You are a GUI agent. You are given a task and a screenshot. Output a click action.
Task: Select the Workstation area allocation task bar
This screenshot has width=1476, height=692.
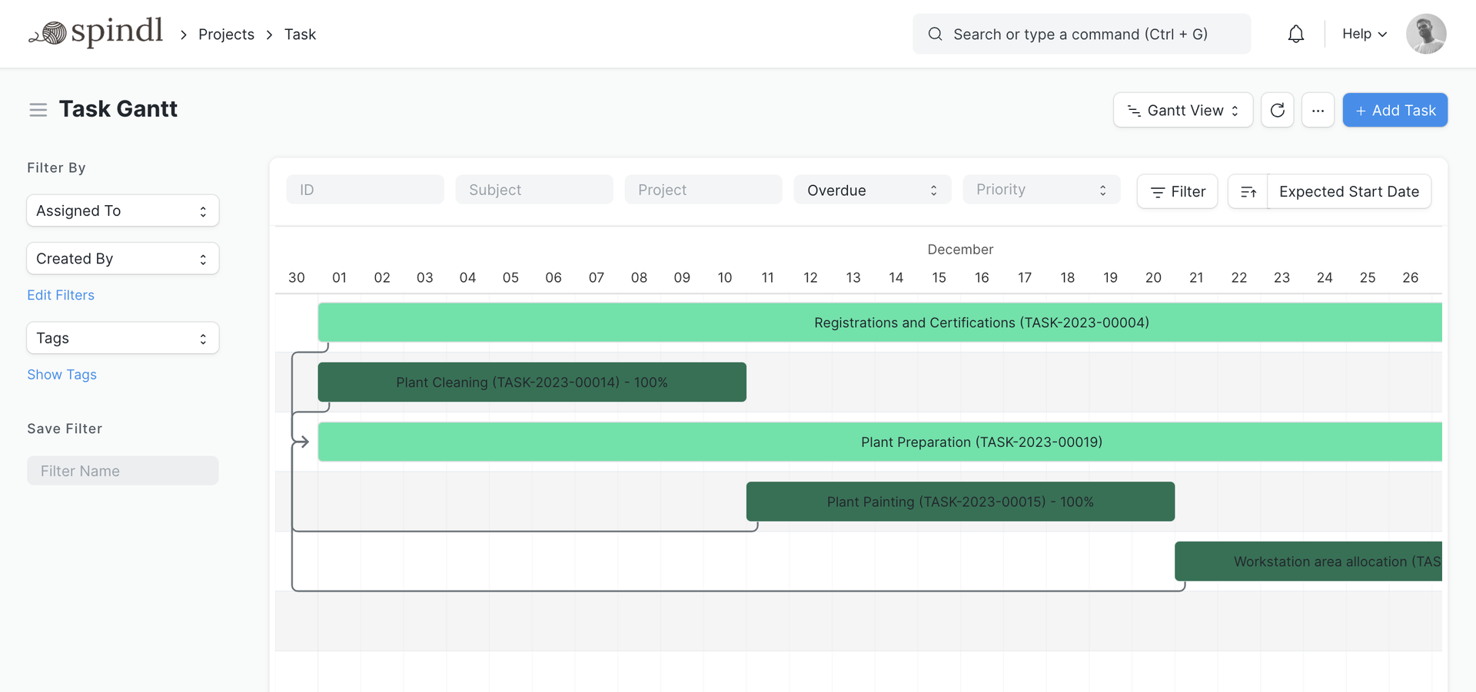click(1308, 561)
